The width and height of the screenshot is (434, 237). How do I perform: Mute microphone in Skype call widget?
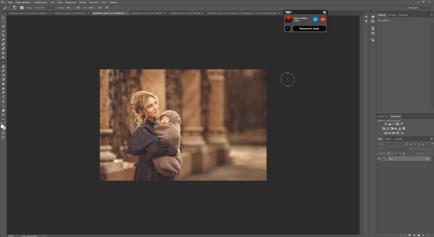tap(315, 19)
